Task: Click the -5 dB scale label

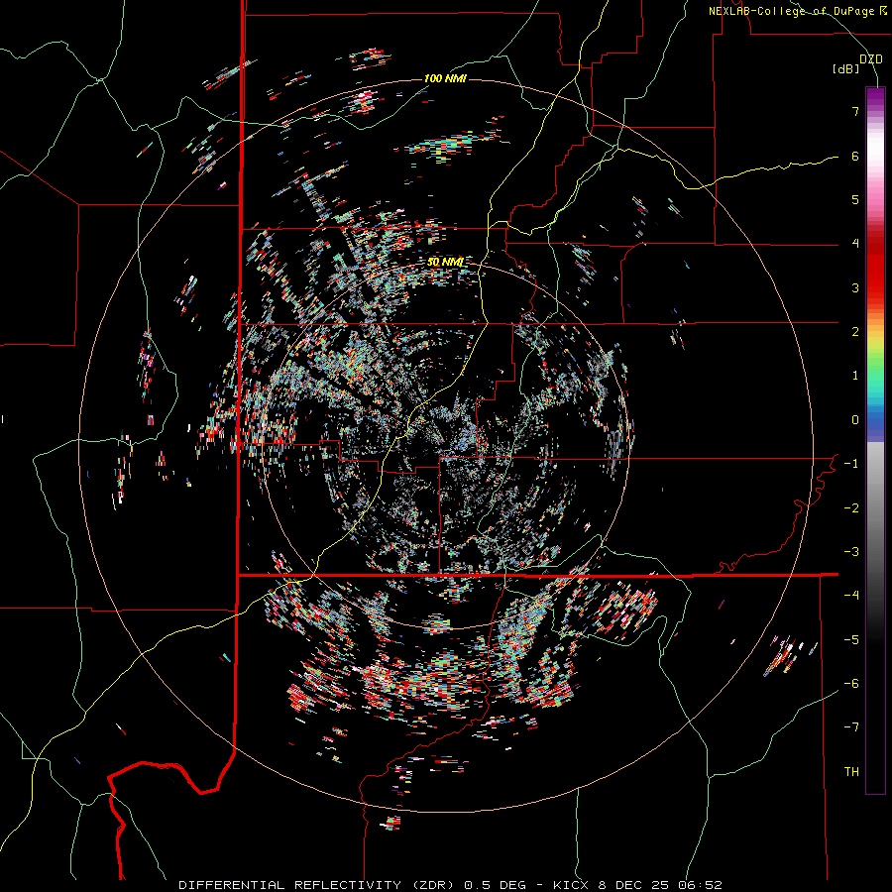Action: [x=851, y=640]
